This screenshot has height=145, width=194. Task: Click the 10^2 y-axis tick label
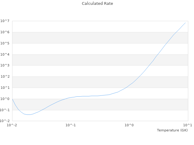pyautogui.click(x=5, y=77)
